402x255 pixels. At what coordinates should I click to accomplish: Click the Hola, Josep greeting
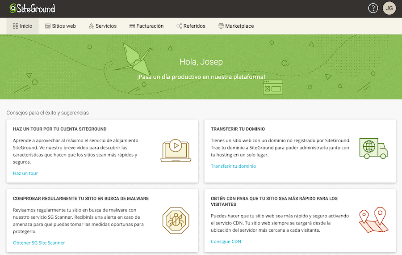click(201, 62)
